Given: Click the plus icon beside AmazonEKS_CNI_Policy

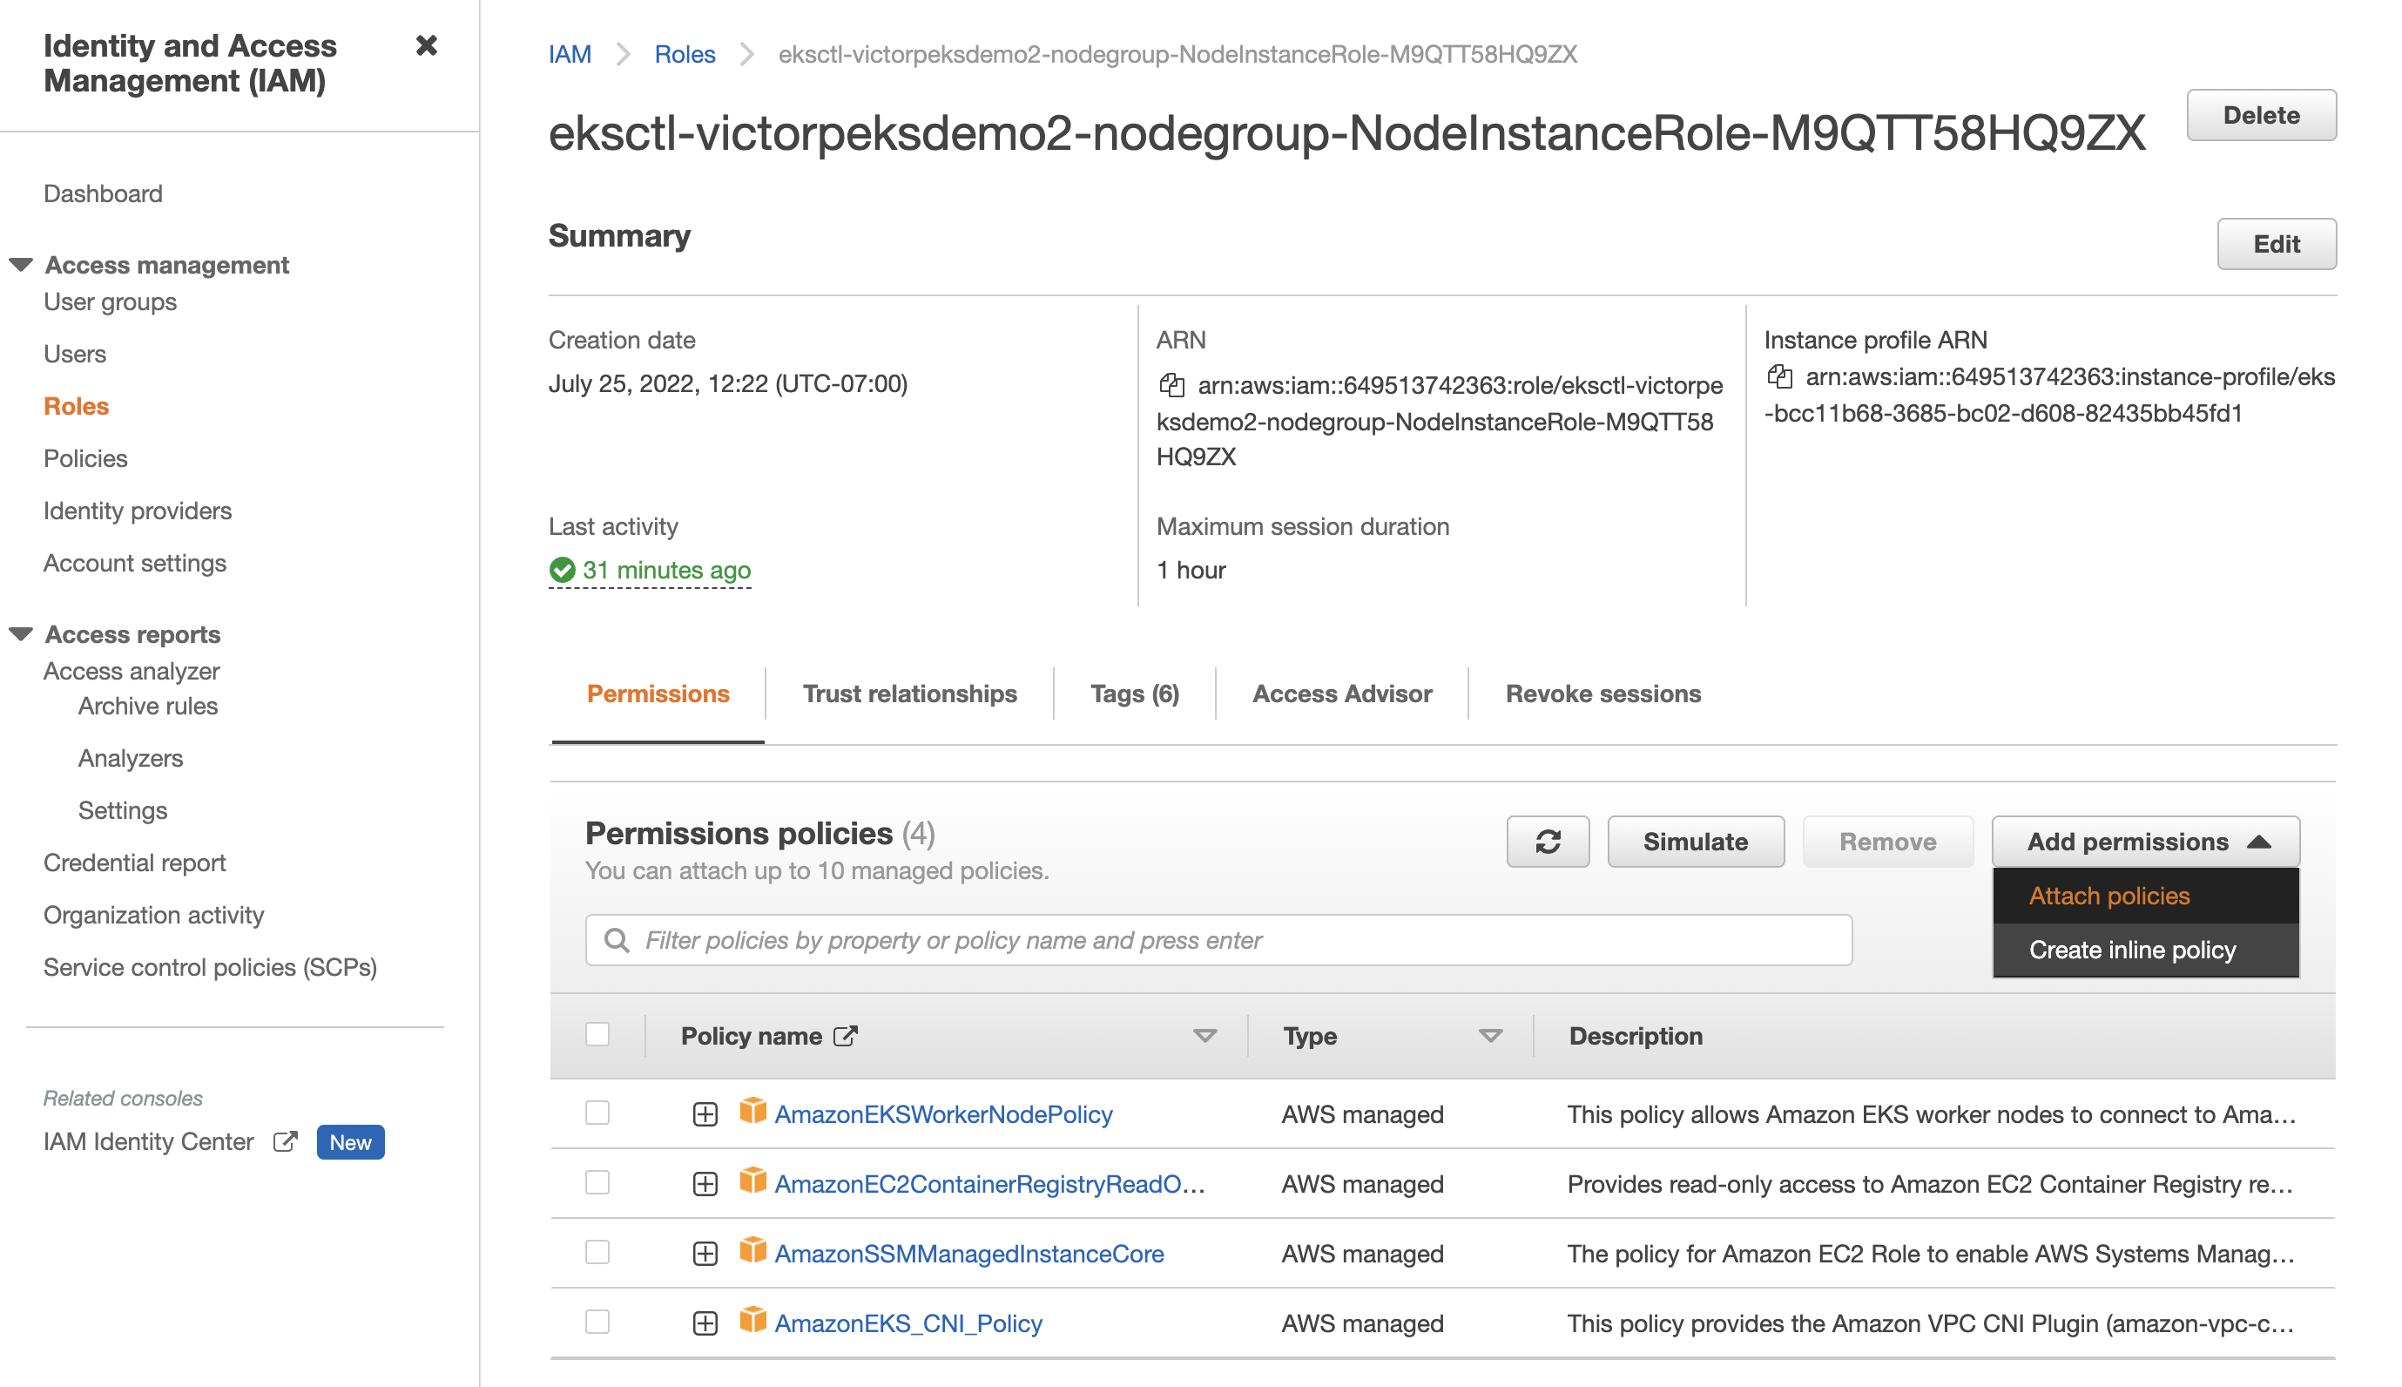Looking at the screenshot, I should (705, 1323).
